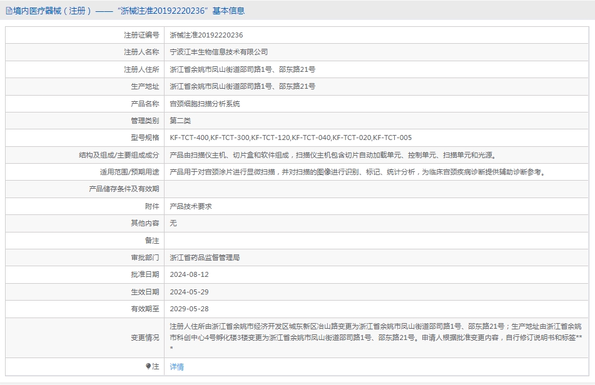
Task: Click the 第二类 value
Action: tap(180, 121)
